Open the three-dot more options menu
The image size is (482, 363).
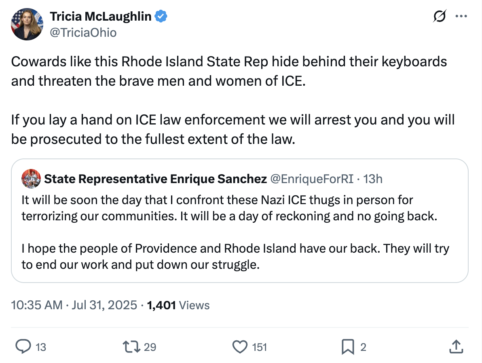(x=461, y=17)
